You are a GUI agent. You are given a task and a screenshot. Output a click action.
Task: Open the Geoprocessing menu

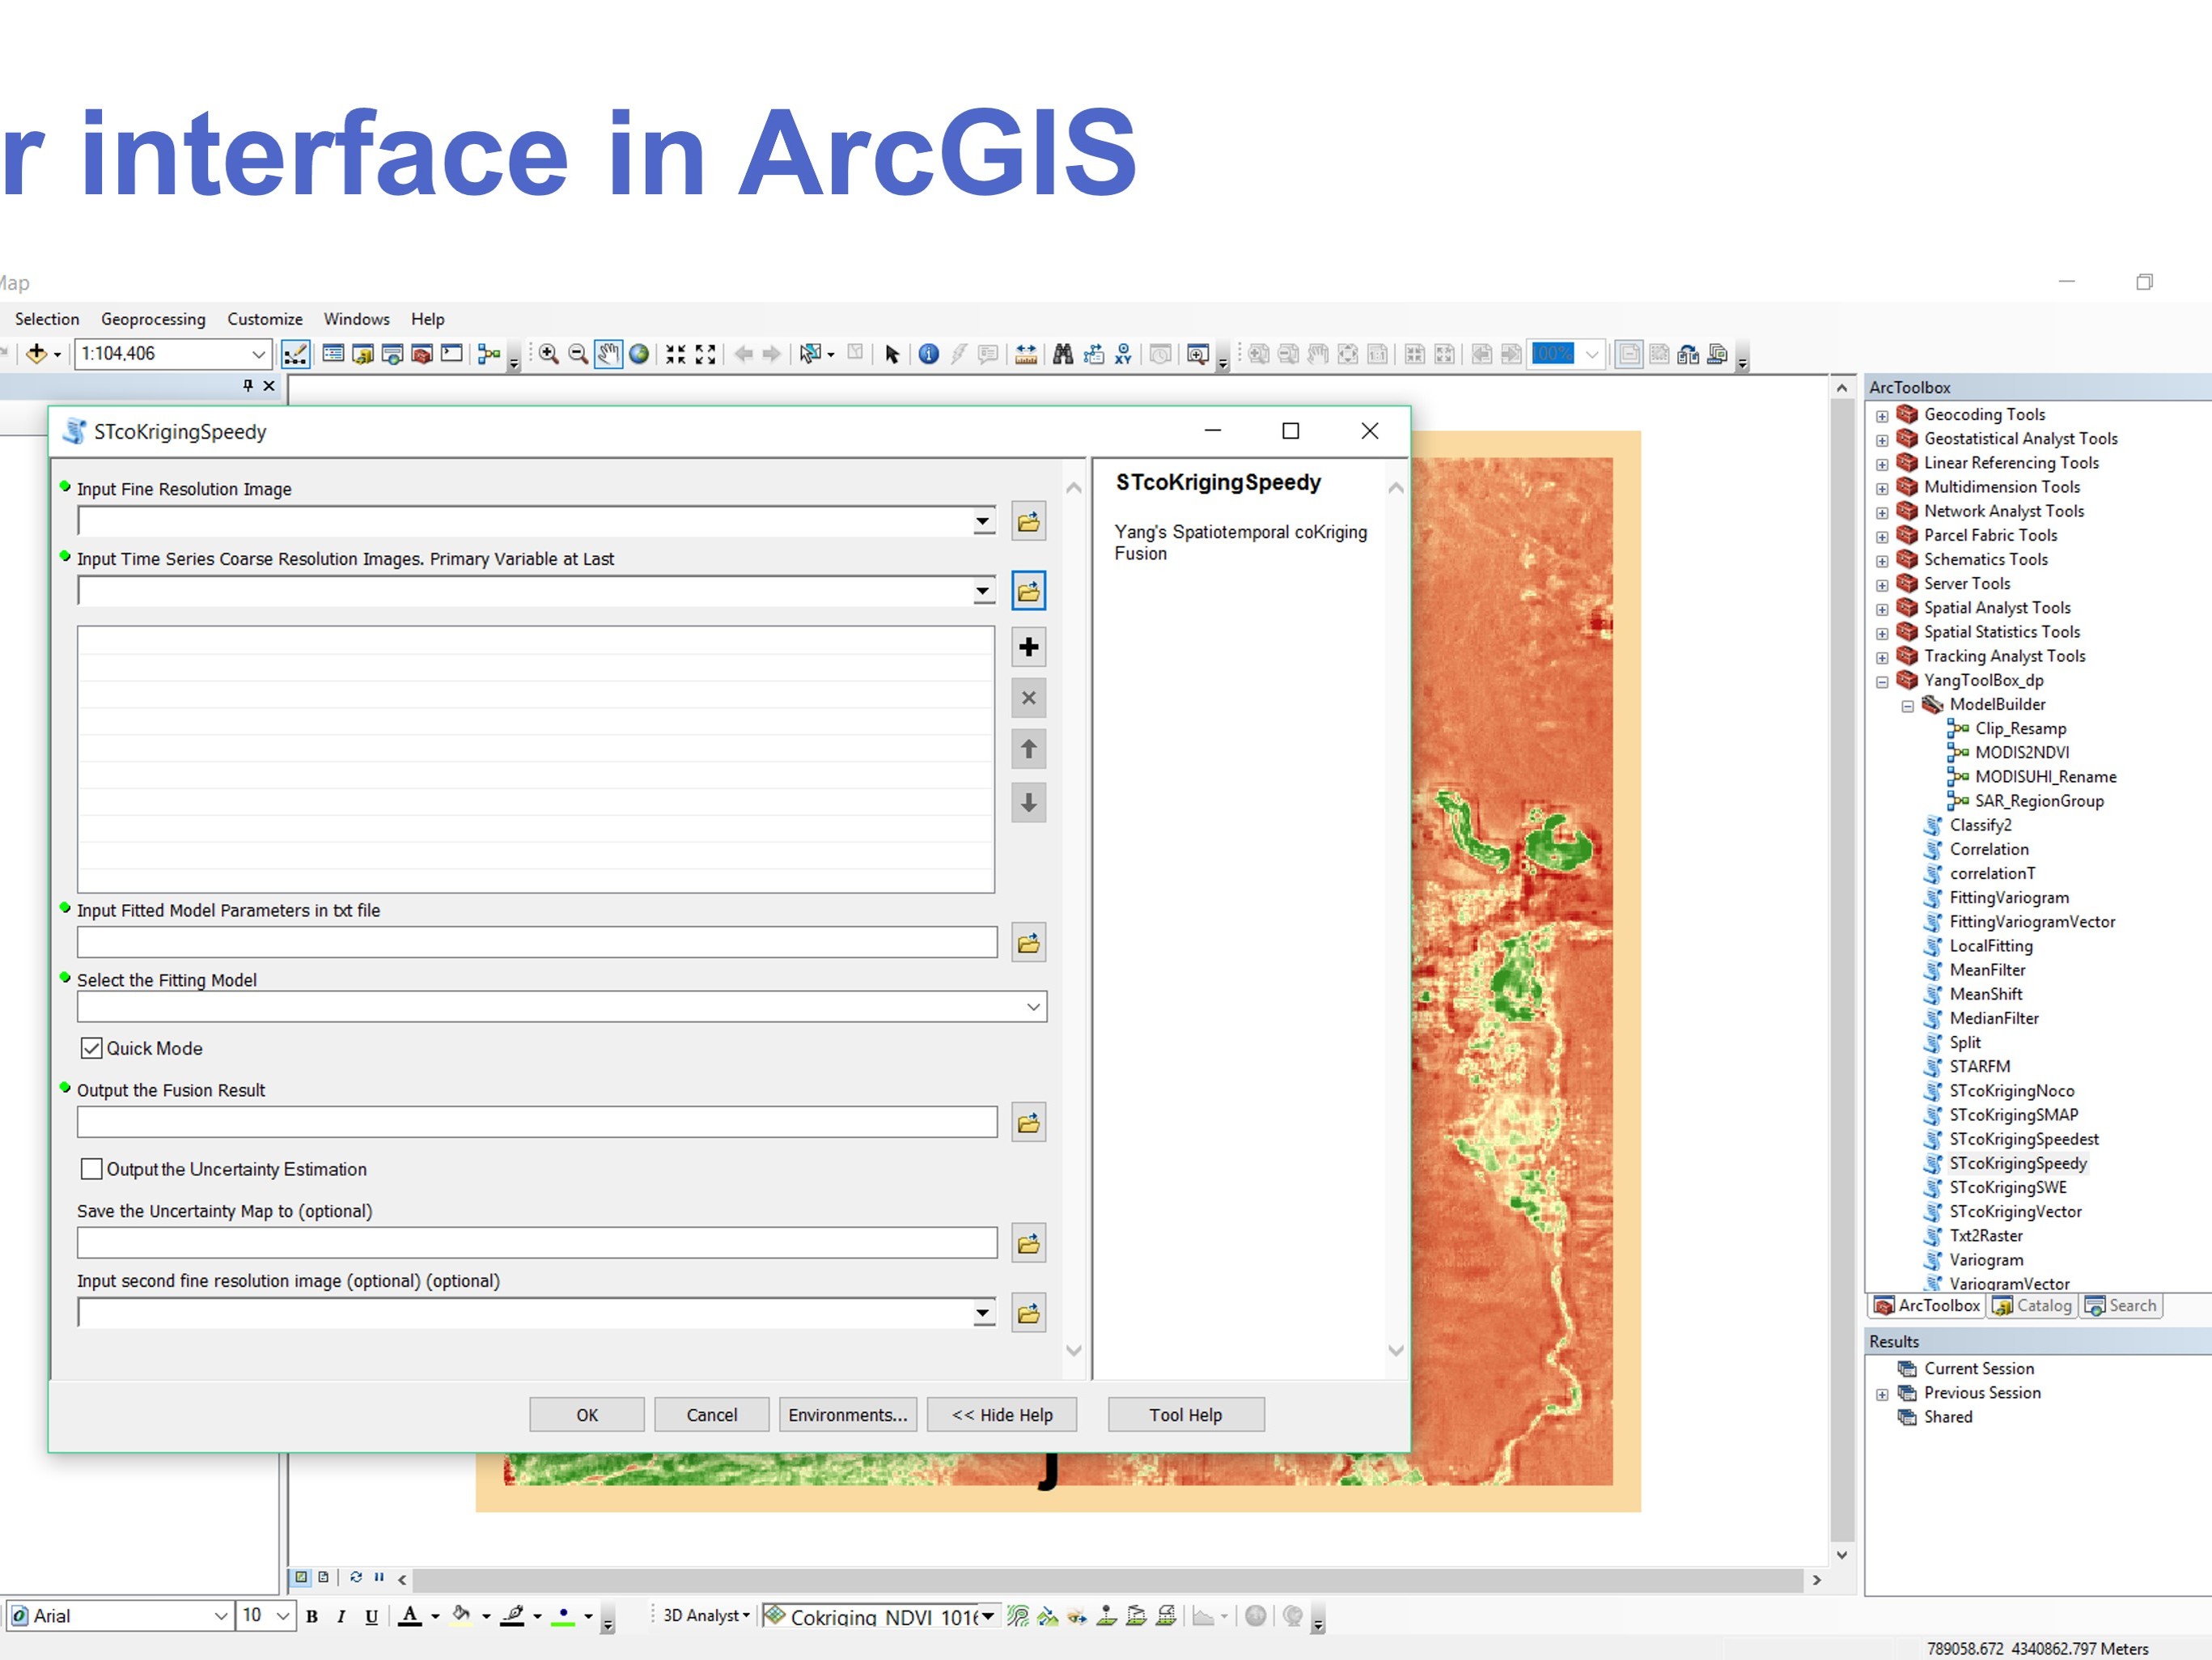(x=153, y=319)
